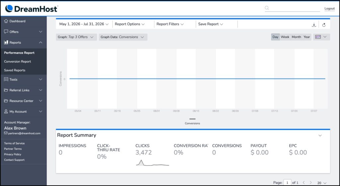Image resolution: width=340 pixels, height=186 pixels.
Task: Switch graph interval to Week
Action: click(285, 37)
